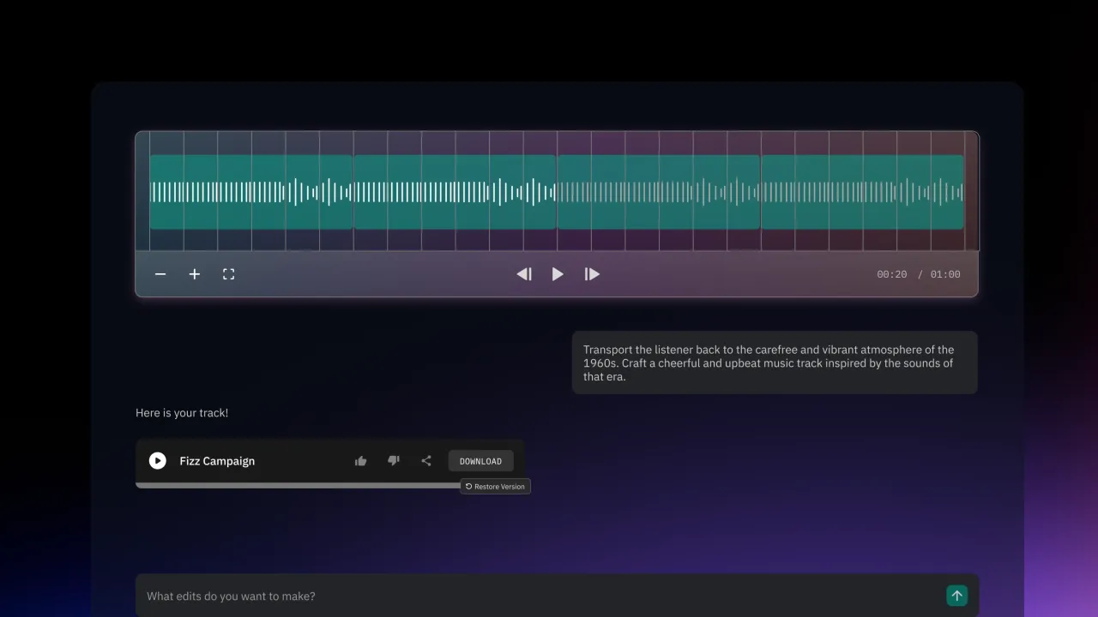Image resolution: width=1098 pixels, height=617 pixels.
Task: Skip forward with the next icon
Action: pyautogui.click(x=592, y=274)
